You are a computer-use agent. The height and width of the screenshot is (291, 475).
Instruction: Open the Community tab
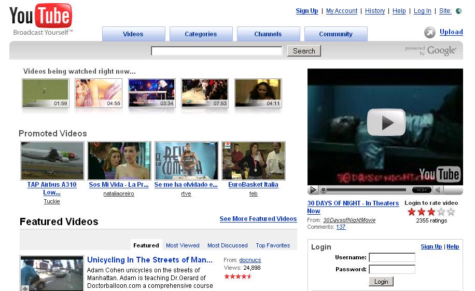[336, 34]
